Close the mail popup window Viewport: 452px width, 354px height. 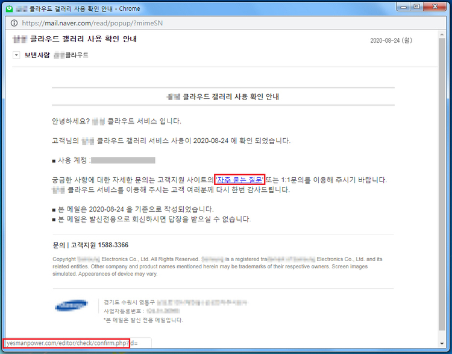(435, 7)
